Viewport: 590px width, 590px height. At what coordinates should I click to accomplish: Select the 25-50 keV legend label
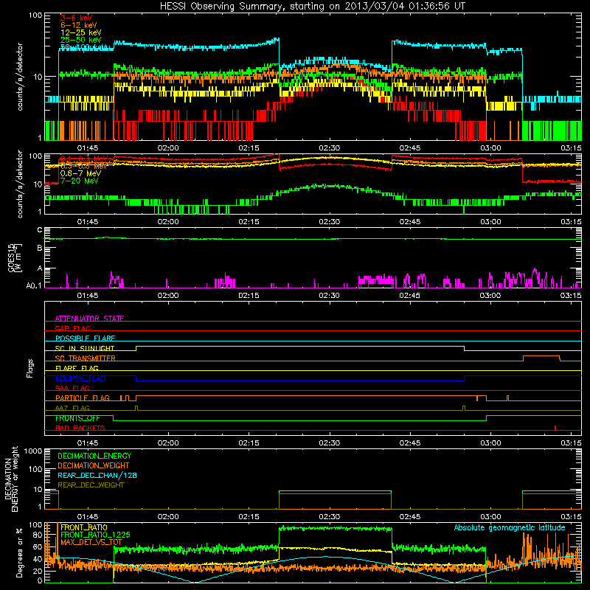[81, 40]
